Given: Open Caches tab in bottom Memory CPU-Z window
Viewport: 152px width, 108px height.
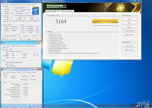Looking at the screenshot, I should pos(8,73).
